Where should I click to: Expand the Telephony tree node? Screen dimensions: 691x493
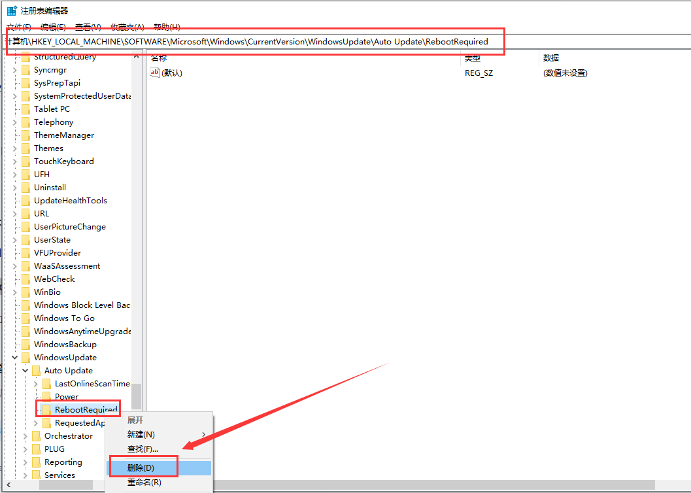pyautogui.click(x=14, y=122)
